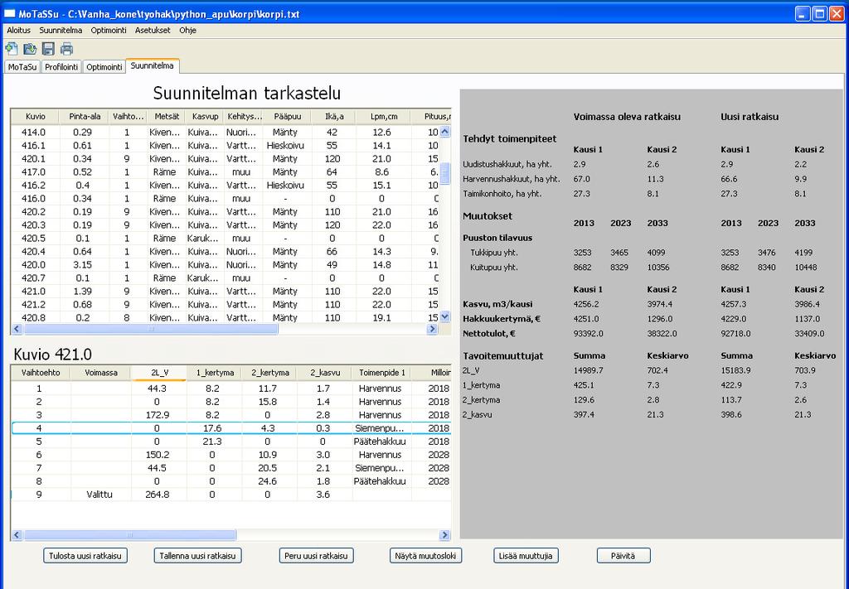Viewport: 849px width, 589px height.
Task: Switch to the MoTaSu tab
Action: click(22, 67)
